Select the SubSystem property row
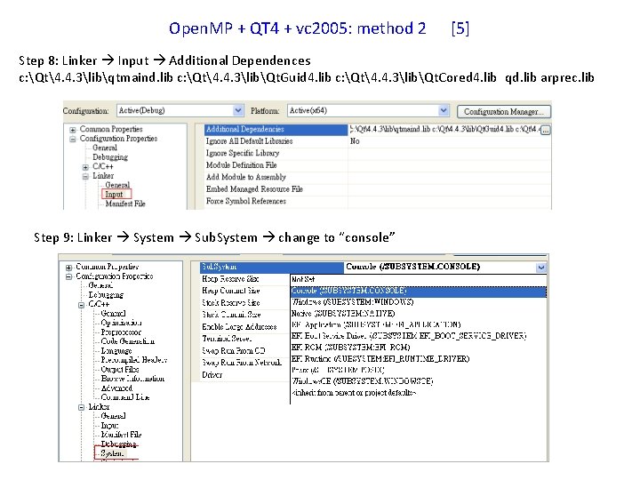This screenshot has height=480, width=640. pyautogui.click(x=271, y=267)
